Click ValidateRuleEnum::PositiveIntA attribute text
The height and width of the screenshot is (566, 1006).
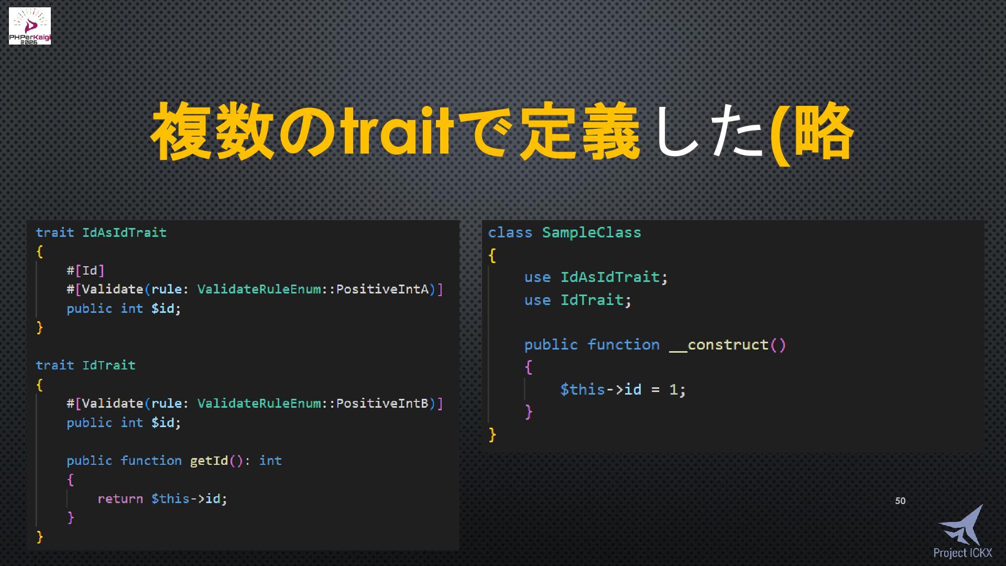(313, 289)
